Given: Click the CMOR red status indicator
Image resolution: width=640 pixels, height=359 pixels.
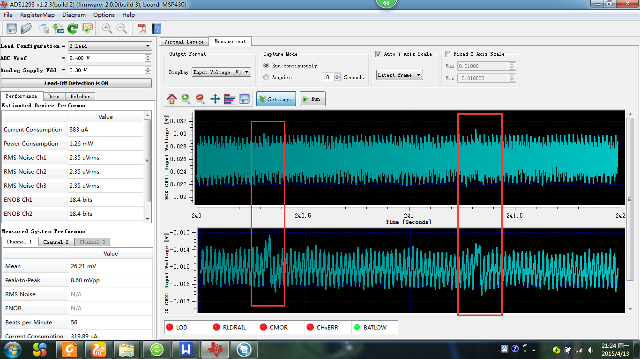Looking at the screenshot, I should coord(263,327).
